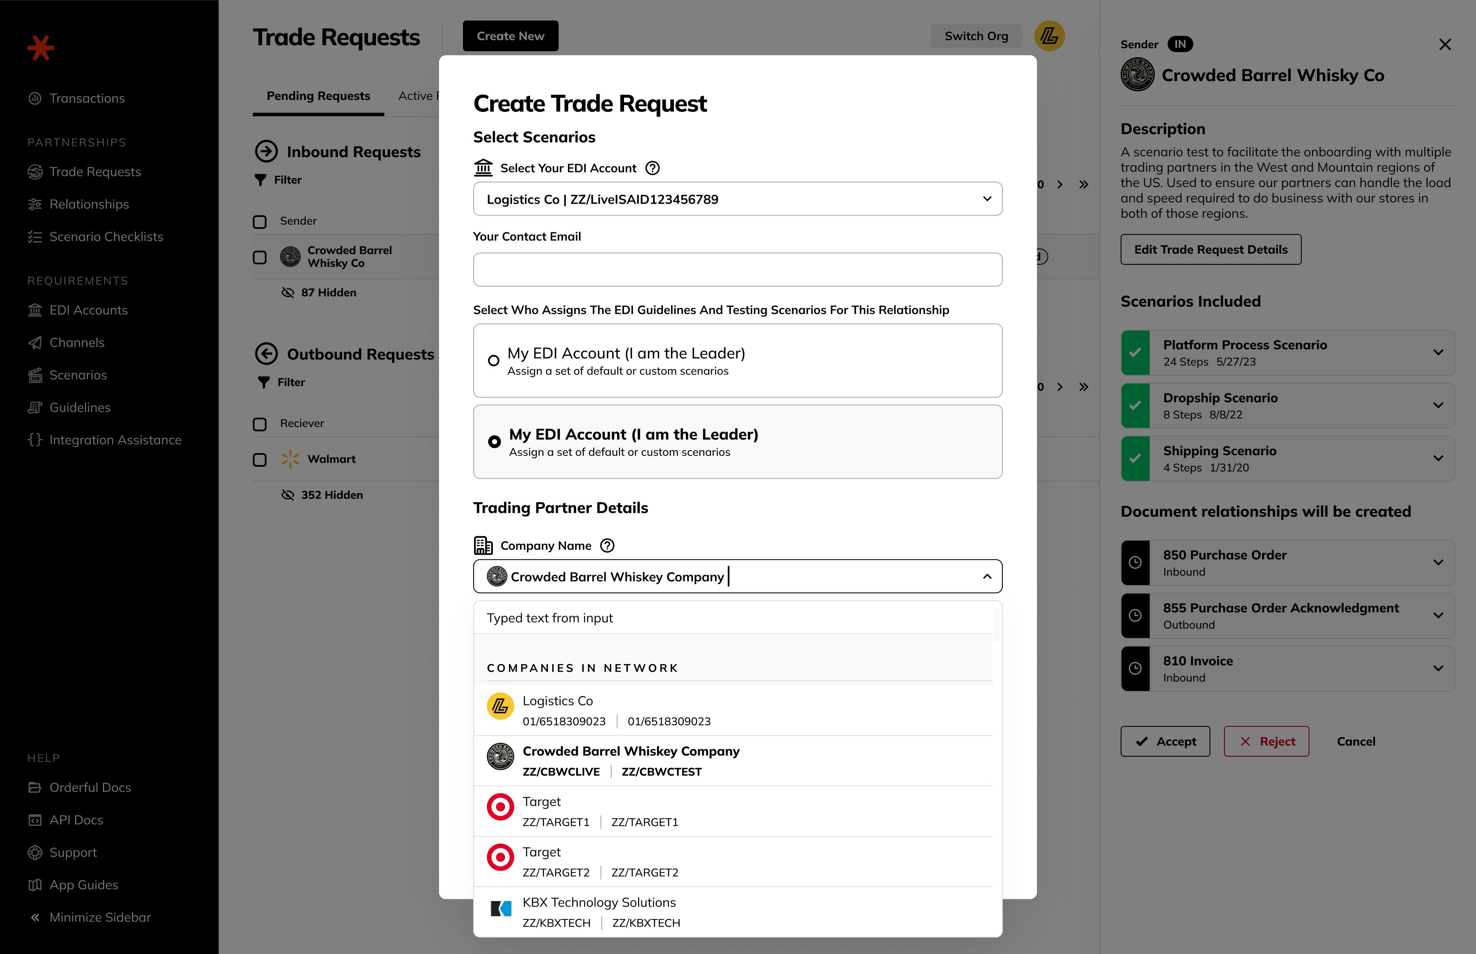Close the sender details panel
The height and width of the screenshot is (954, 1476).
pyautogui.click(x=1444, y=44)
